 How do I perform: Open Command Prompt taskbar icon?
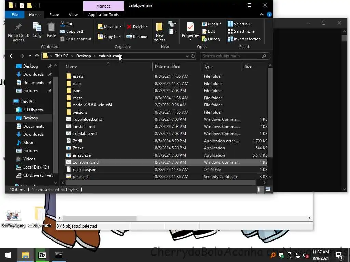(59, 255)
